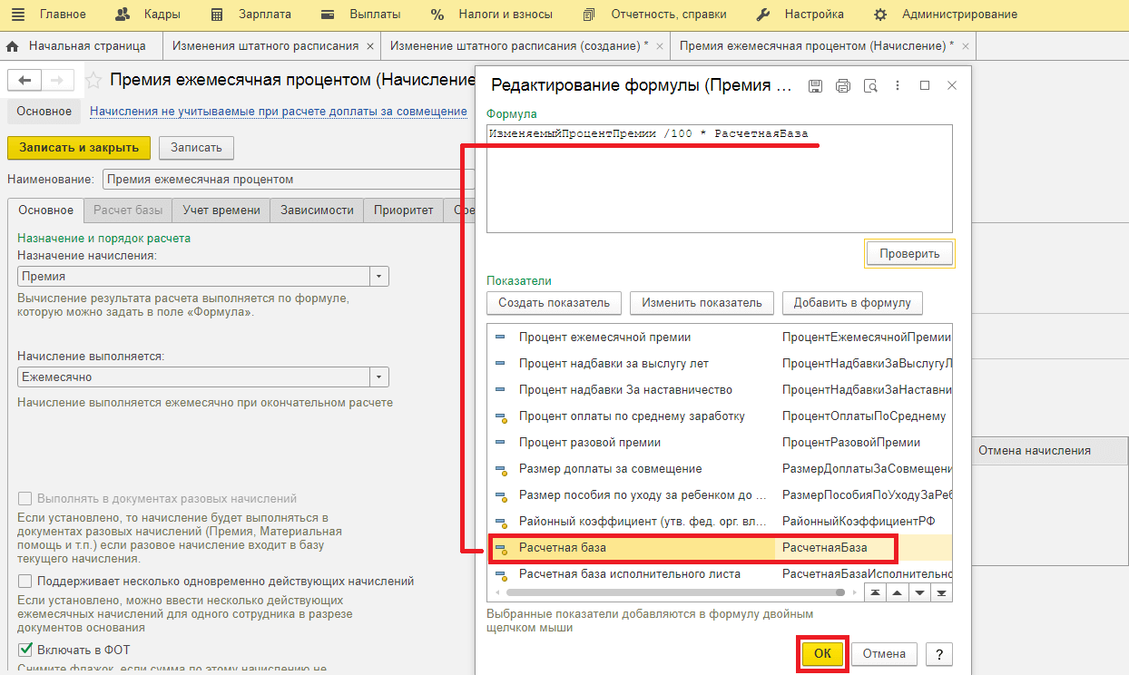Add the form to favorites with star icon

pos(93,81)
